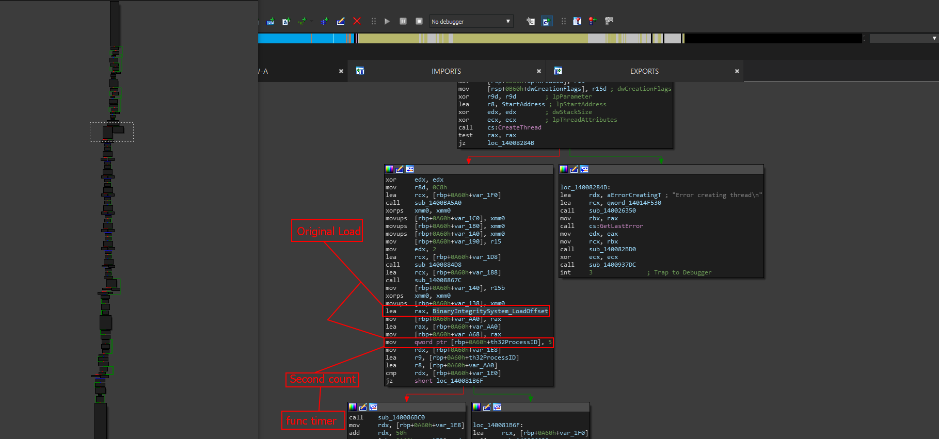Open the breakpoint list icon
939x439 pixels.
tap(577, 21)
